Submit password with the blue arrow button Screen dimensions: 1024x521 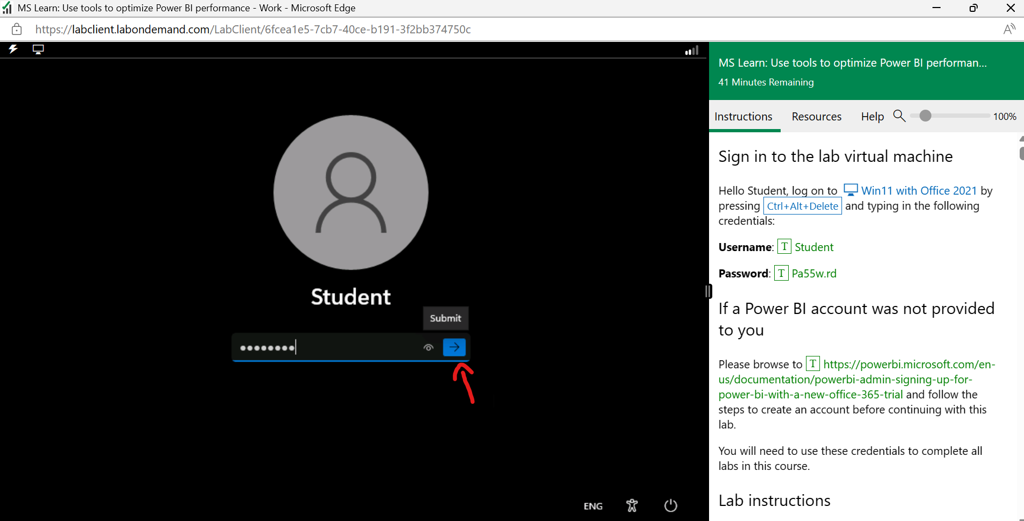(454, 347)
